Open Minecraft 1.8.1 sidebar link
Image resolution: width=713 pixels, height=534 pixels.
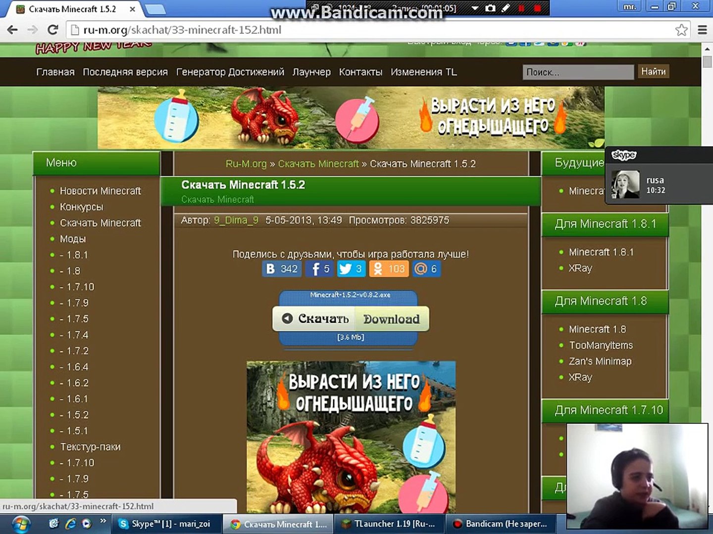pyautogui.click(x=601, y=252)
